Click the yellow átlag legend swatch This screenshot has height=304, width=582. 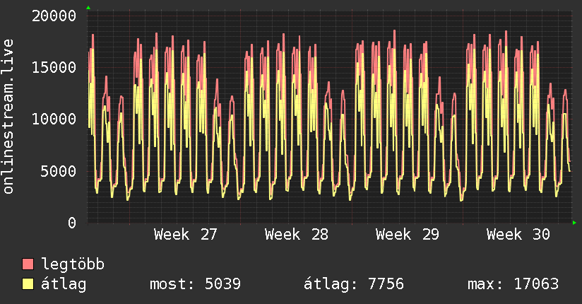click(x=28, y=283)
